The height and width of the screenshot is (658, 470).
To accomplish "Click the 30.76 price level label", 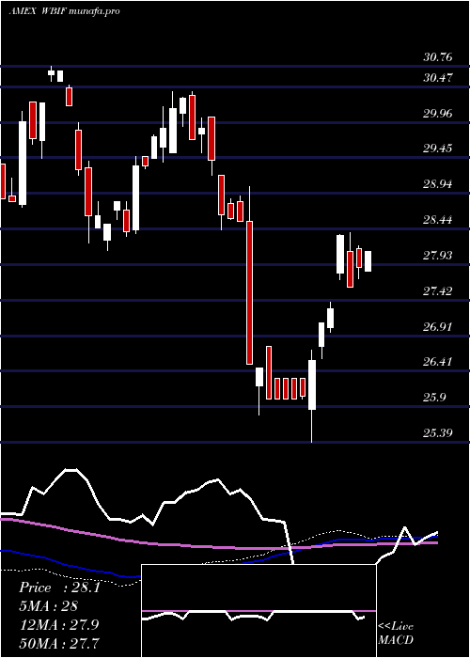I will tap(438, 56).
